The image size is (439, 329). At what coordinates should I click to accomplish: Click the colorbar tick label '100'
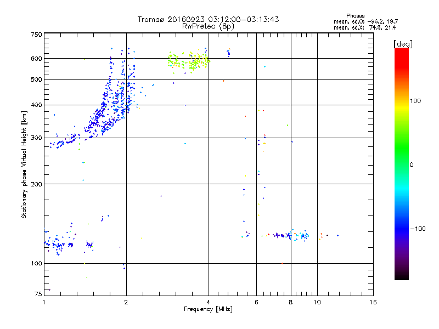coord(415,101)
